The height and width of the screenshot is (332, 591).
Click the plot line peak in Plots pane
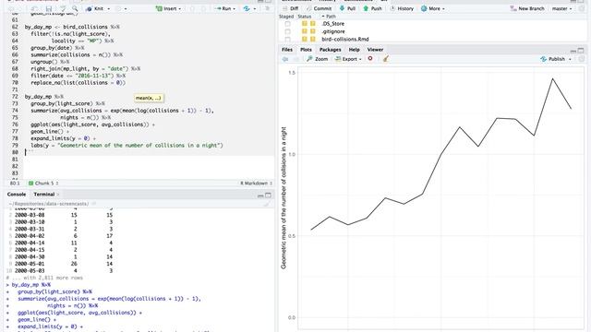552,78
